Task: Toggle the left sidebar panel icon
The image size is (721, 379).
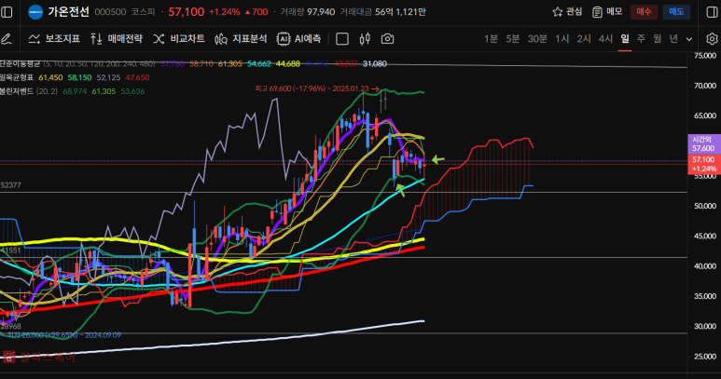Action: pyautogui.click(x=7, y=12)
